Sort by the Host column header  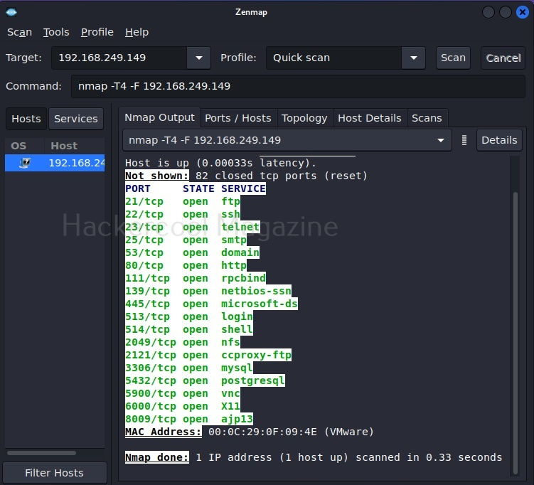click(x=74, y=146)
